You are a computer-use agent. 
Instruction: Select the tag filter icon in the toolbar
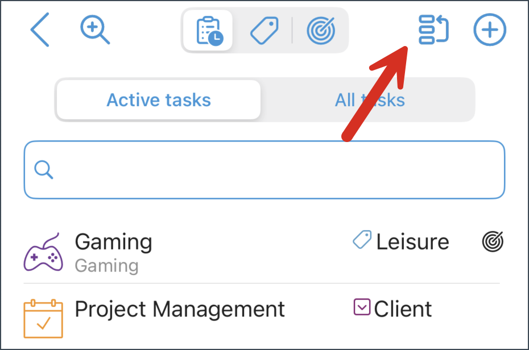(263, 30)
